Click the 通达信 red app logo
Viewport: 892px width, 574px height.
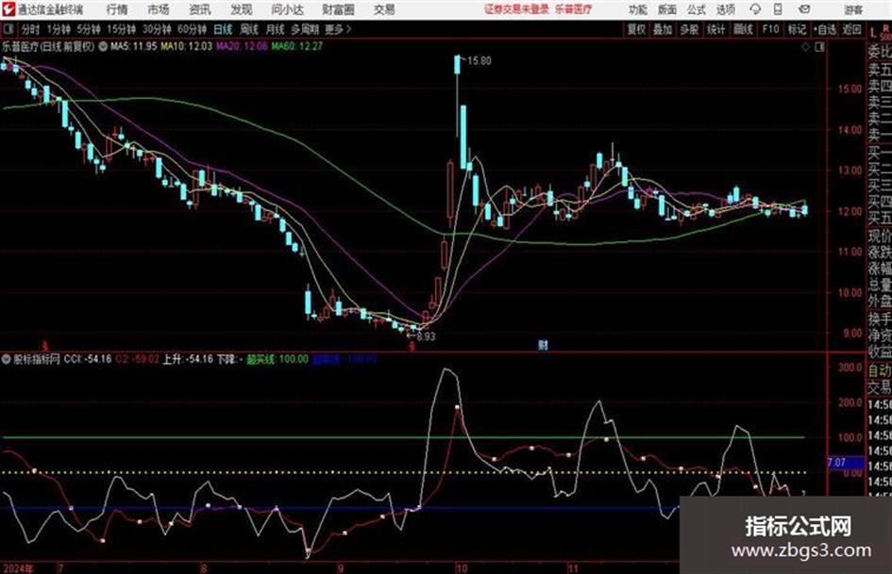click(8, 9)
